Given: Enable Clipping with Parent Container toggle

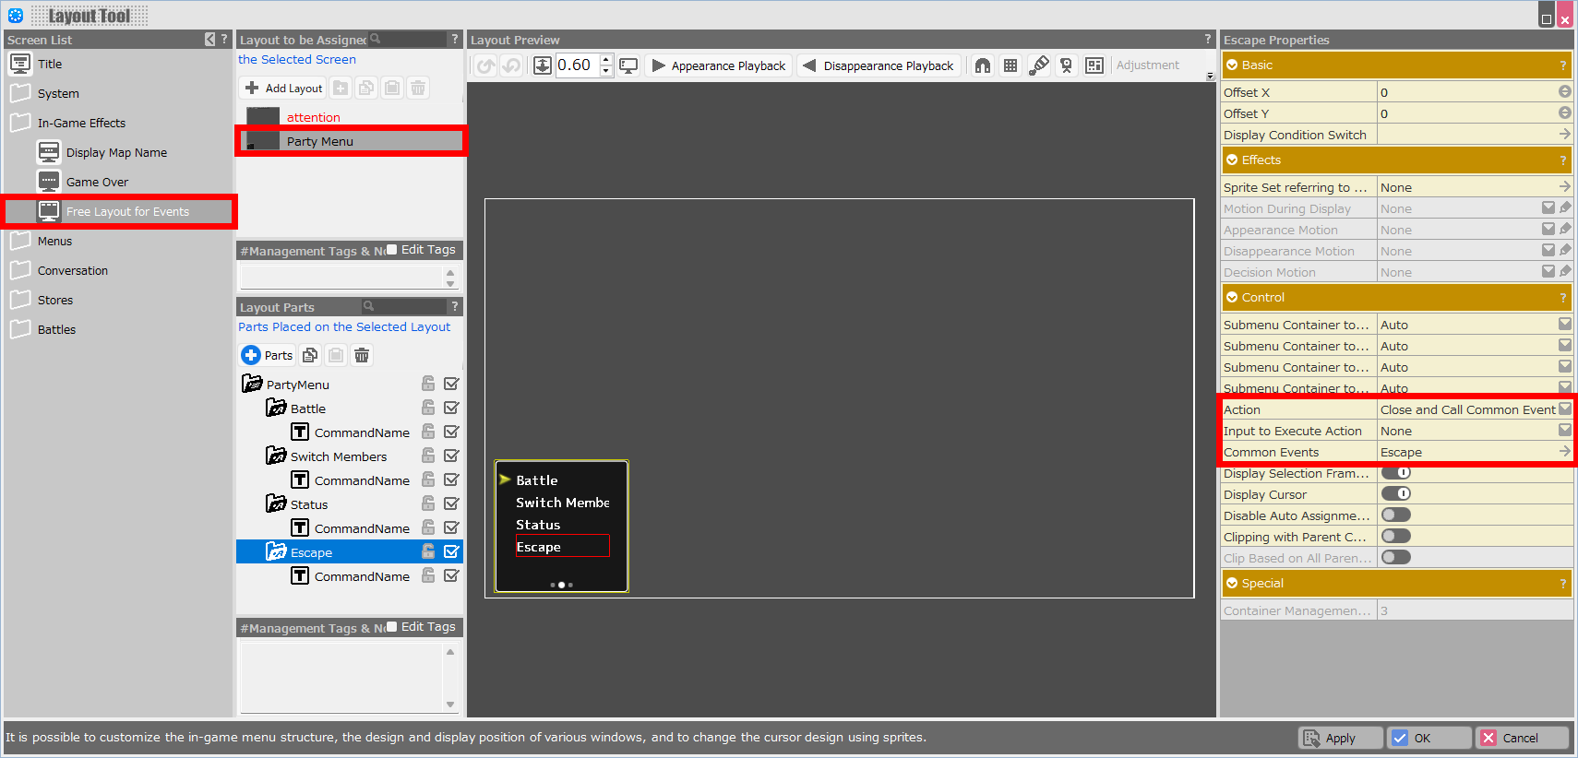Looking at the screenshot, I should 1395,537.
